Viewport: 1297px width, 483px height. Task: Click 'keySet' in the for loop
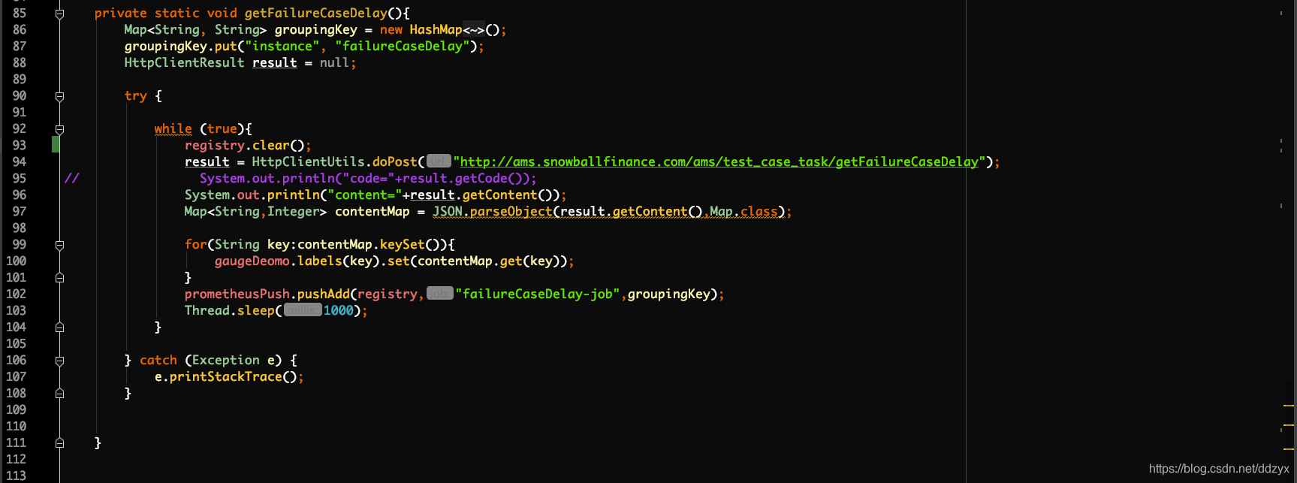tap(402, 244)
